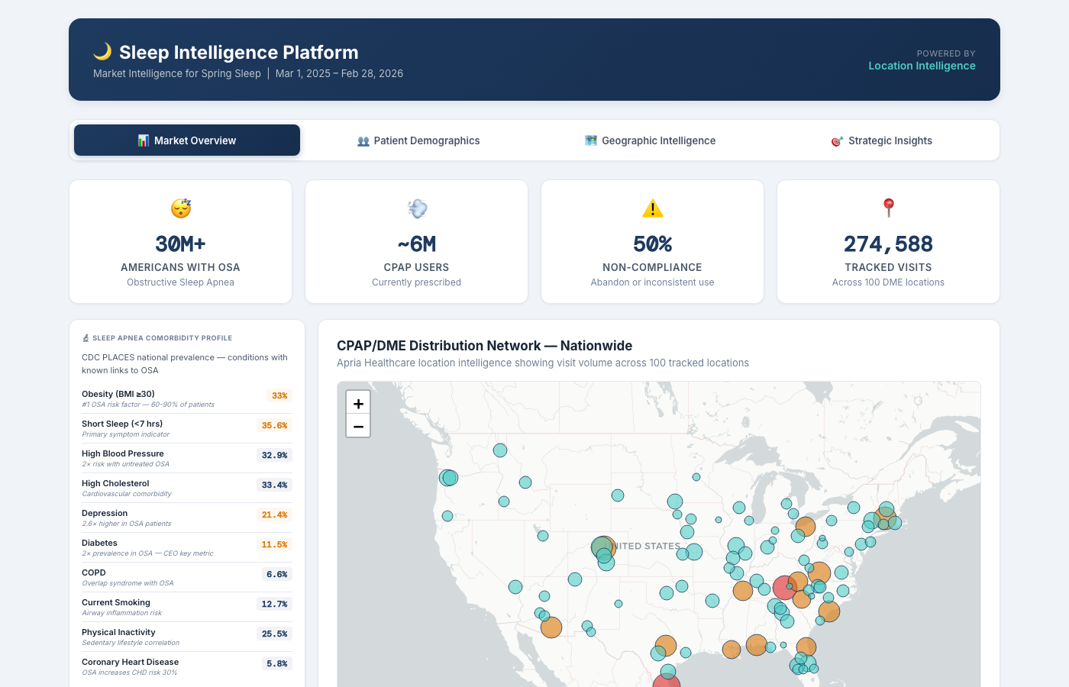The height and width of the screenshot is (687, 1069).
Task: Click the exhaling face icon on CPAP Users card
Action: coord(416,208)
